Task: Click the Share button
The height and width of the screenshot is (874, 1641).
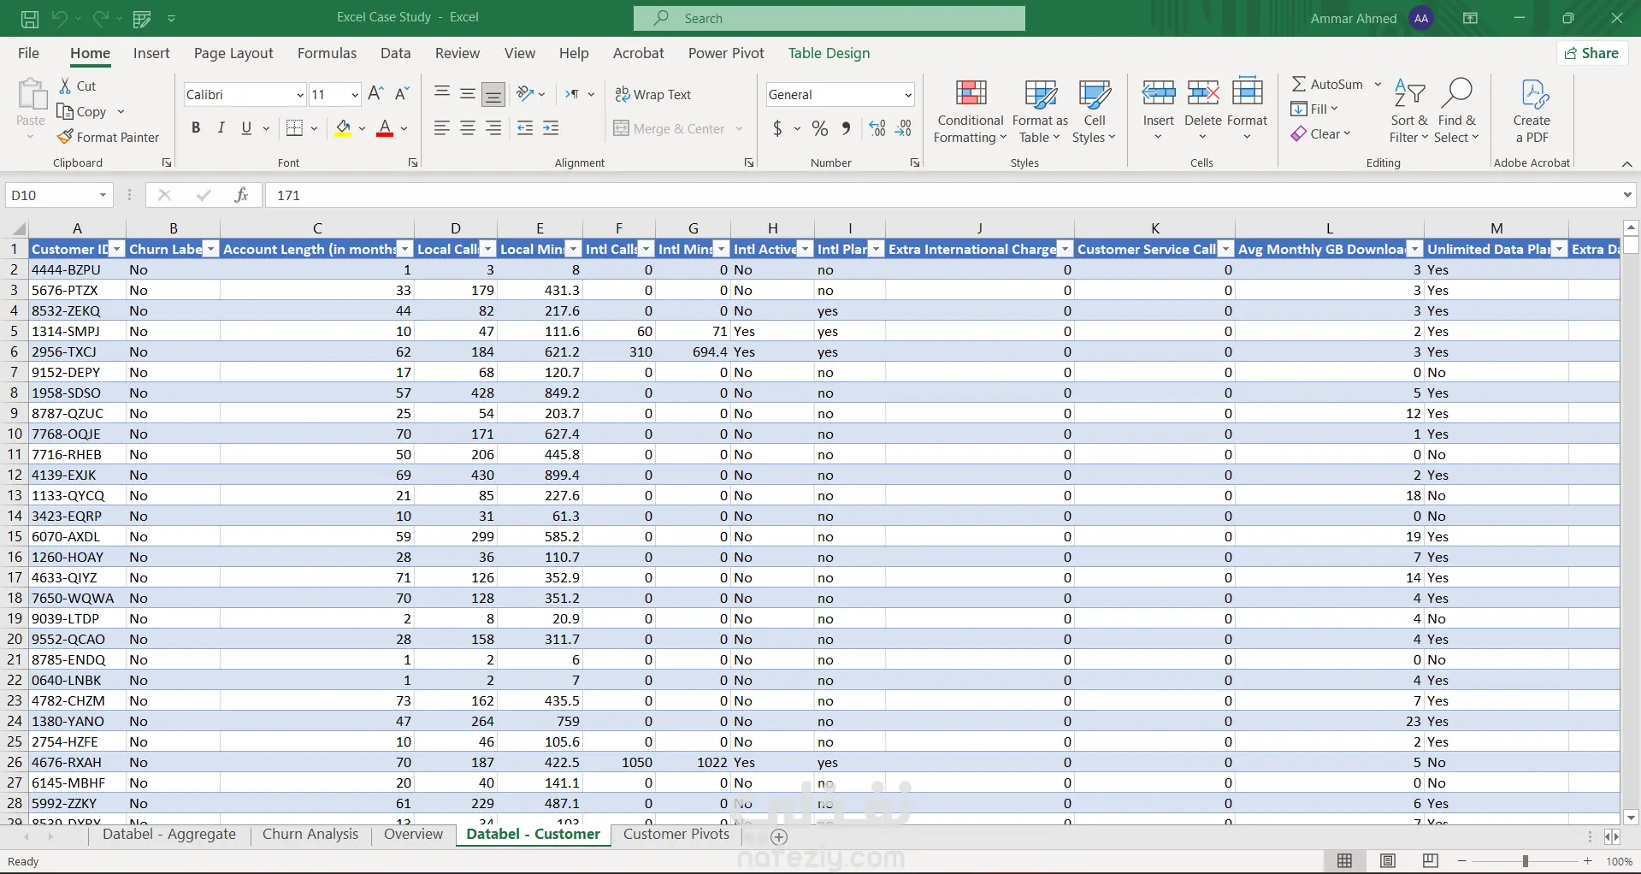Action: 1592,53
